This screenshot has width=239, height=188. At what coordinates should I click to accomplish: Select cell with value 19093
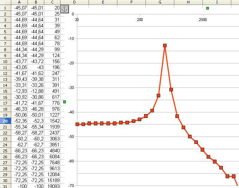tap(52, 186)
